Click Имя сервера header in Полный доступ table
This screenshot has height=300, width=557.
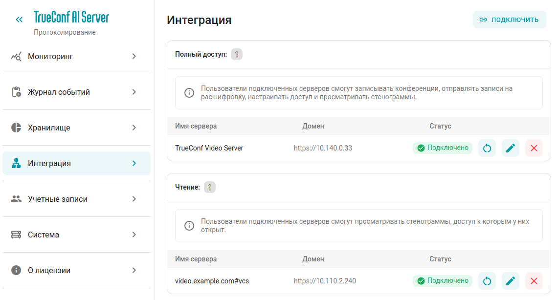tap(196, 126)
